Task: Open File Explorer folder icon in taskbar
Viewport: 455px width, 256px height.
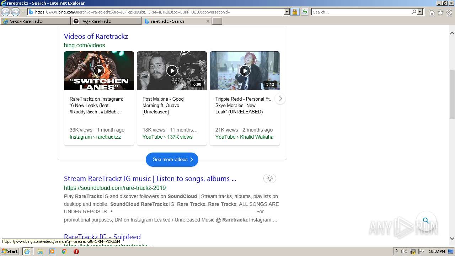Action: pyautogui.click(x=40, y=251)
